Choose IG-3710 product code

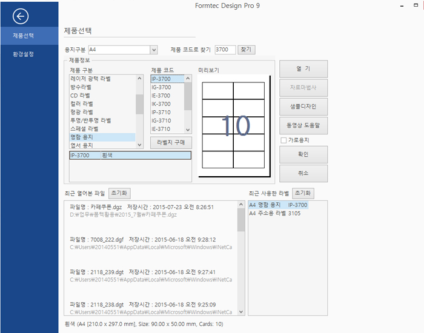pyautogui.click(x=167, y=120)
